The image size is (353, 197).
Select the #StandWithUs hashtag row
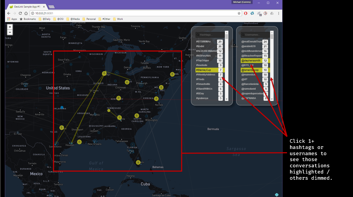click(x=209, y=89)
